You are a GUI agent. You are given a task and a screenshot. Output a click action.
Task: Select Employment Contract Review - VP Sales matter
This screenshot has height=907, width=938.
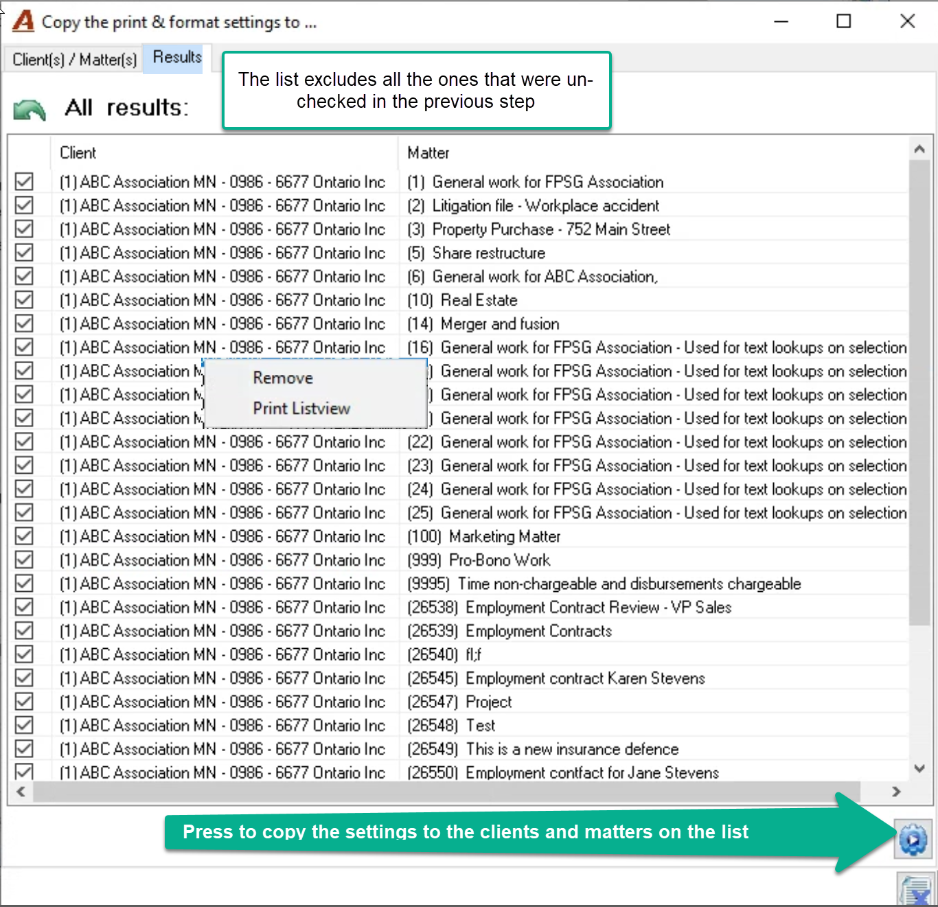pos(569,607)
